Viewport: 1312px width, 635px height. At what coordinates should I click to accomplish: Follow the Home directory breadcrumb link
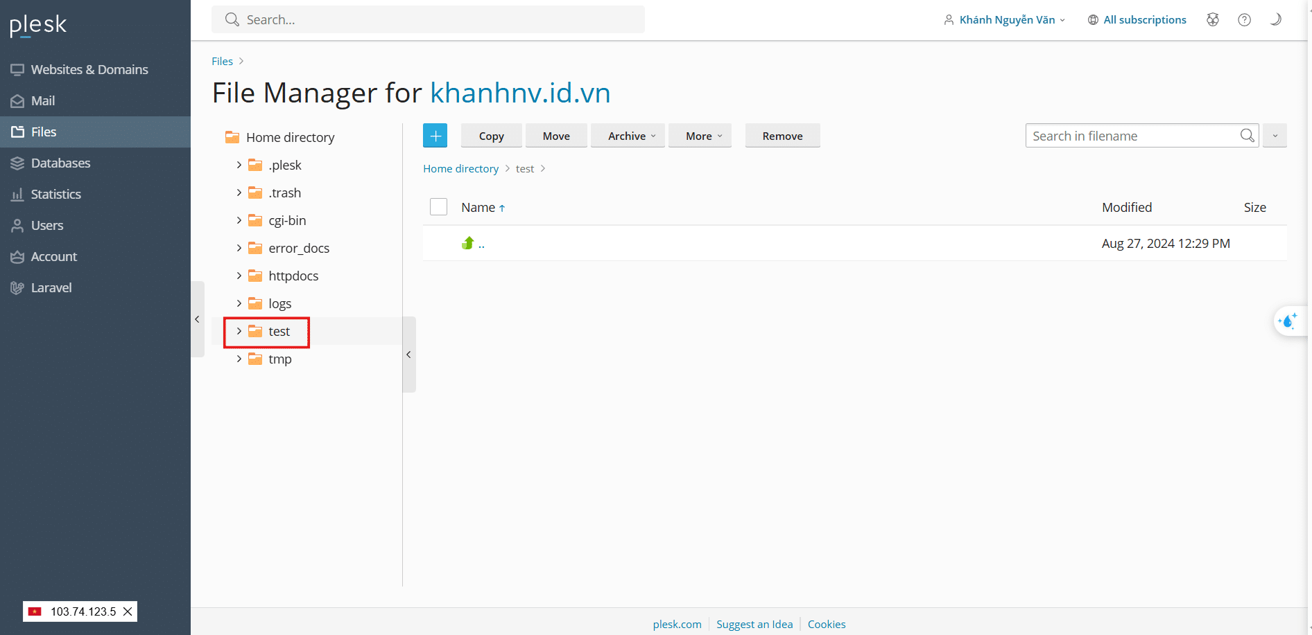coord(460,168)
